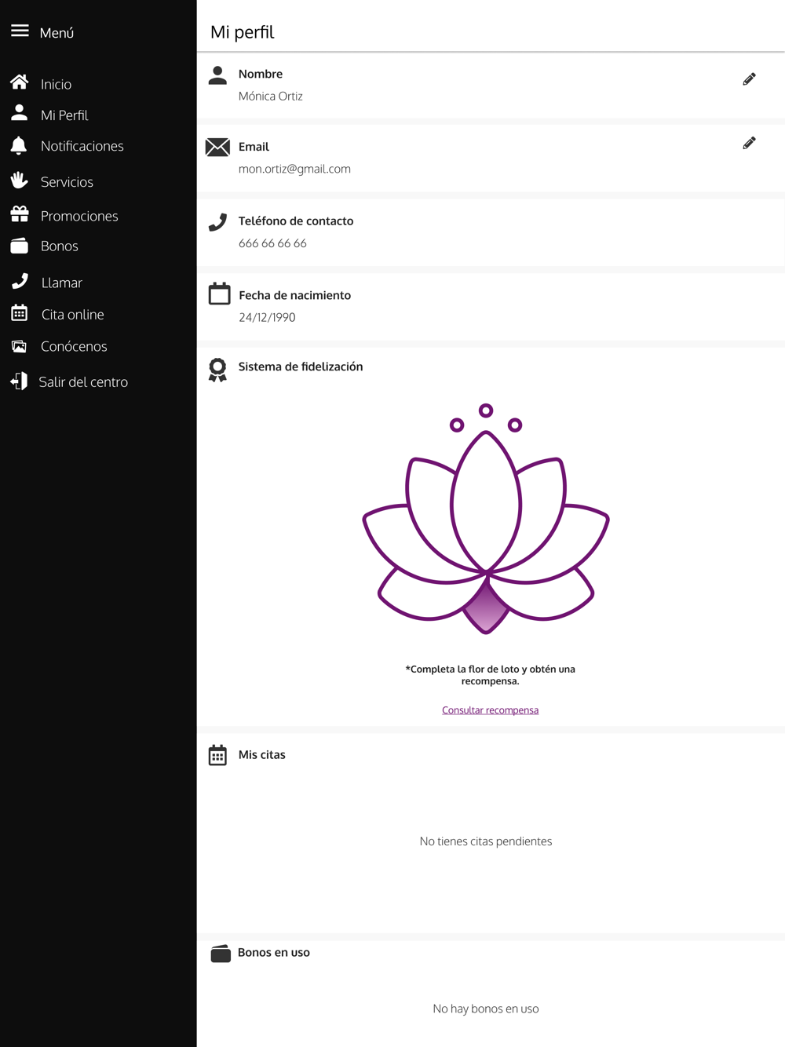Select the Fecha de nacimiento calendar icon
The width and height of the screenshot is (785, 1047).
(x=219, y=294)
